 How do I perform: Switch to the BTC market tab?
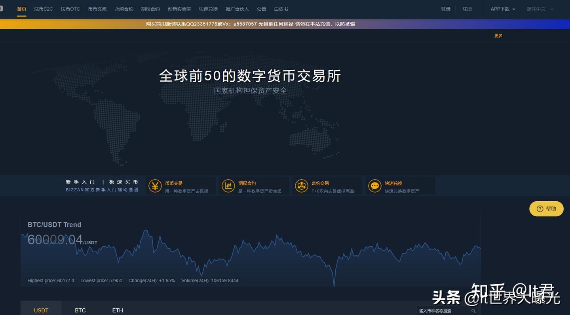pos(80,310)
